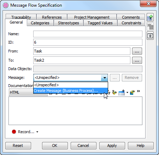The width and height of the screenshot is (159, 155).
Task: Click the font color icon in documentation toolbar
Action: pos(114,92)
